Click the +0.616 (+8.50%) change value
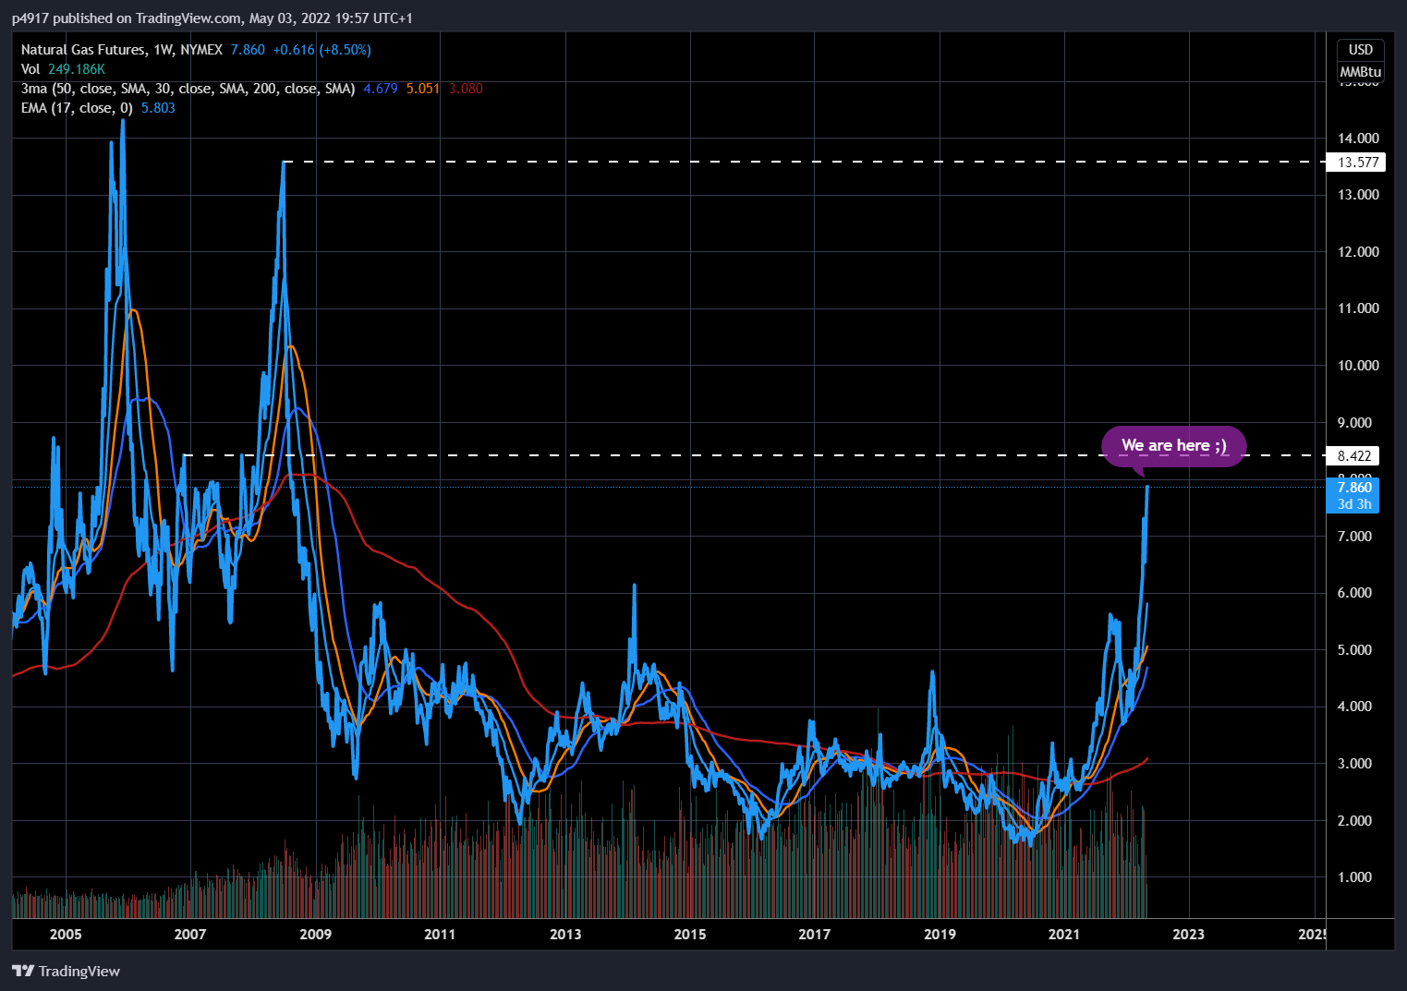 (322, 50)
